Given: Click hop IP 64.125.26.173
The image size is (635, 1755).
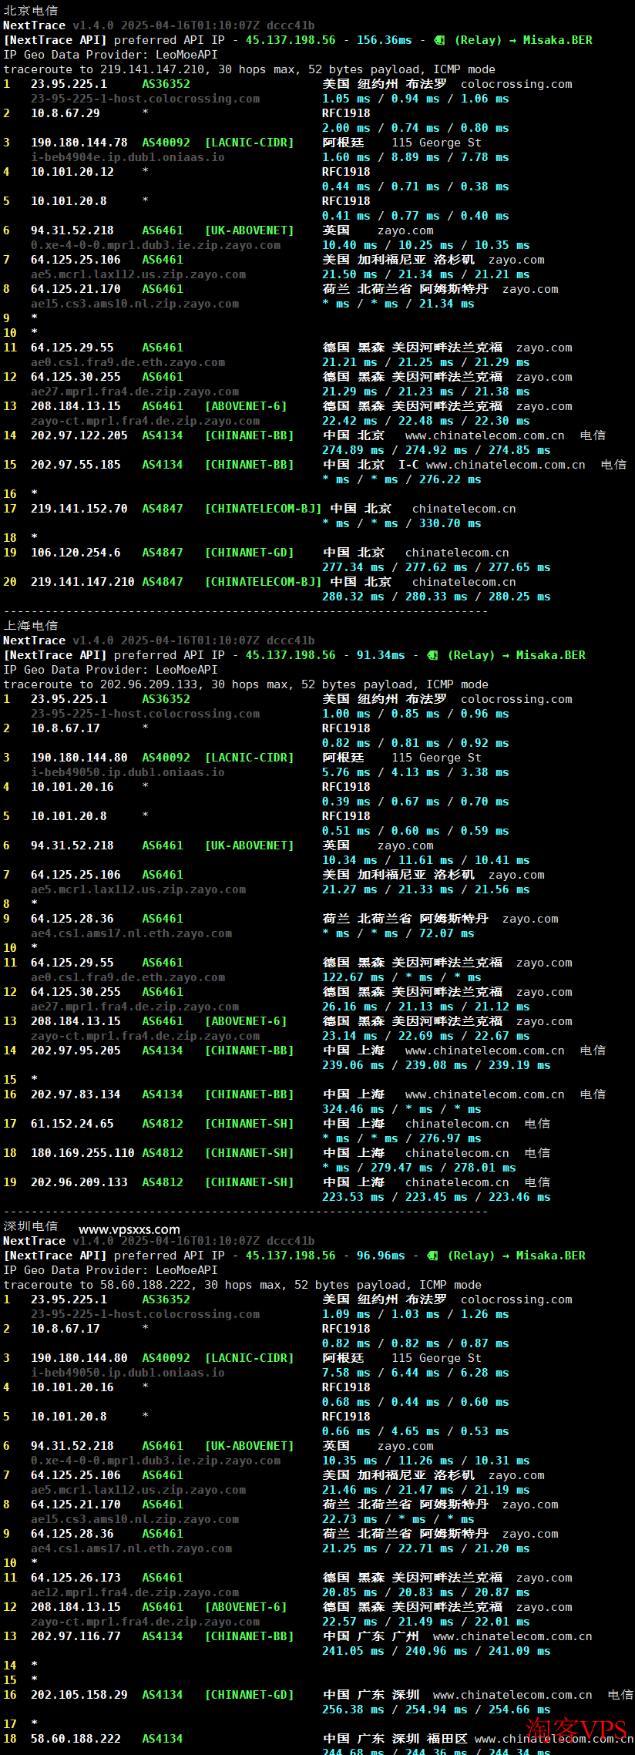Looking at the screenshot, I should point(76,1578).
